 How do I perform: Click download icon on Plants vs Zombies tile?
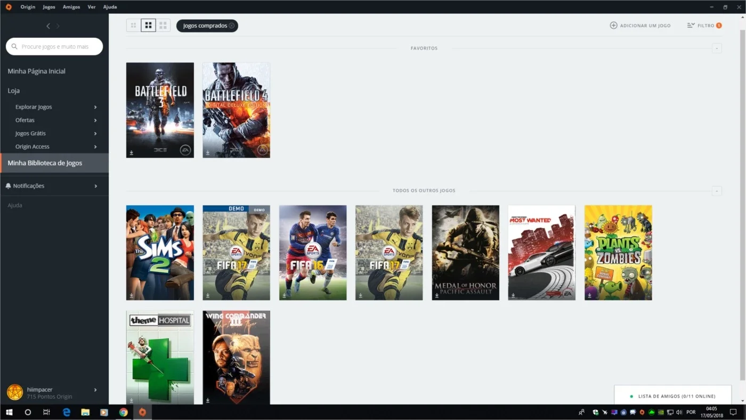590,295
